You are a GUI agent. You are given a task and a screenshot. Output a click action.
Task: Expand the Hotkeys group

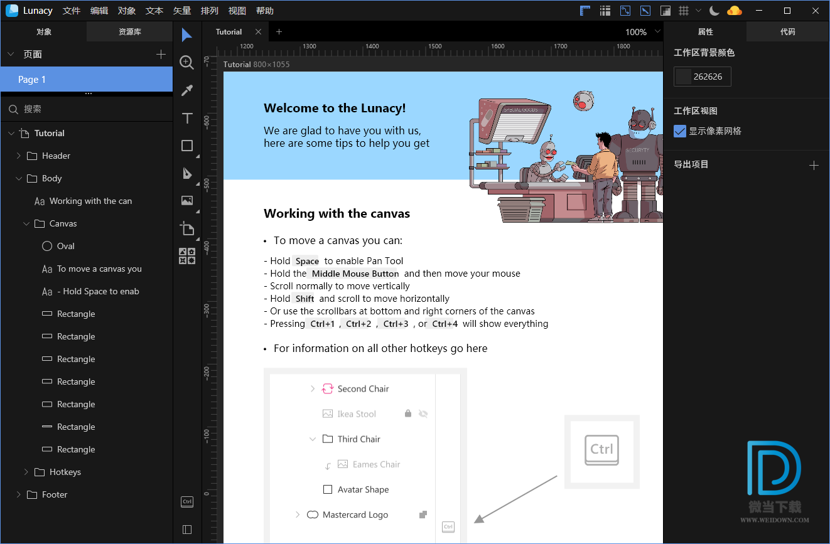[x=26, y=472]
